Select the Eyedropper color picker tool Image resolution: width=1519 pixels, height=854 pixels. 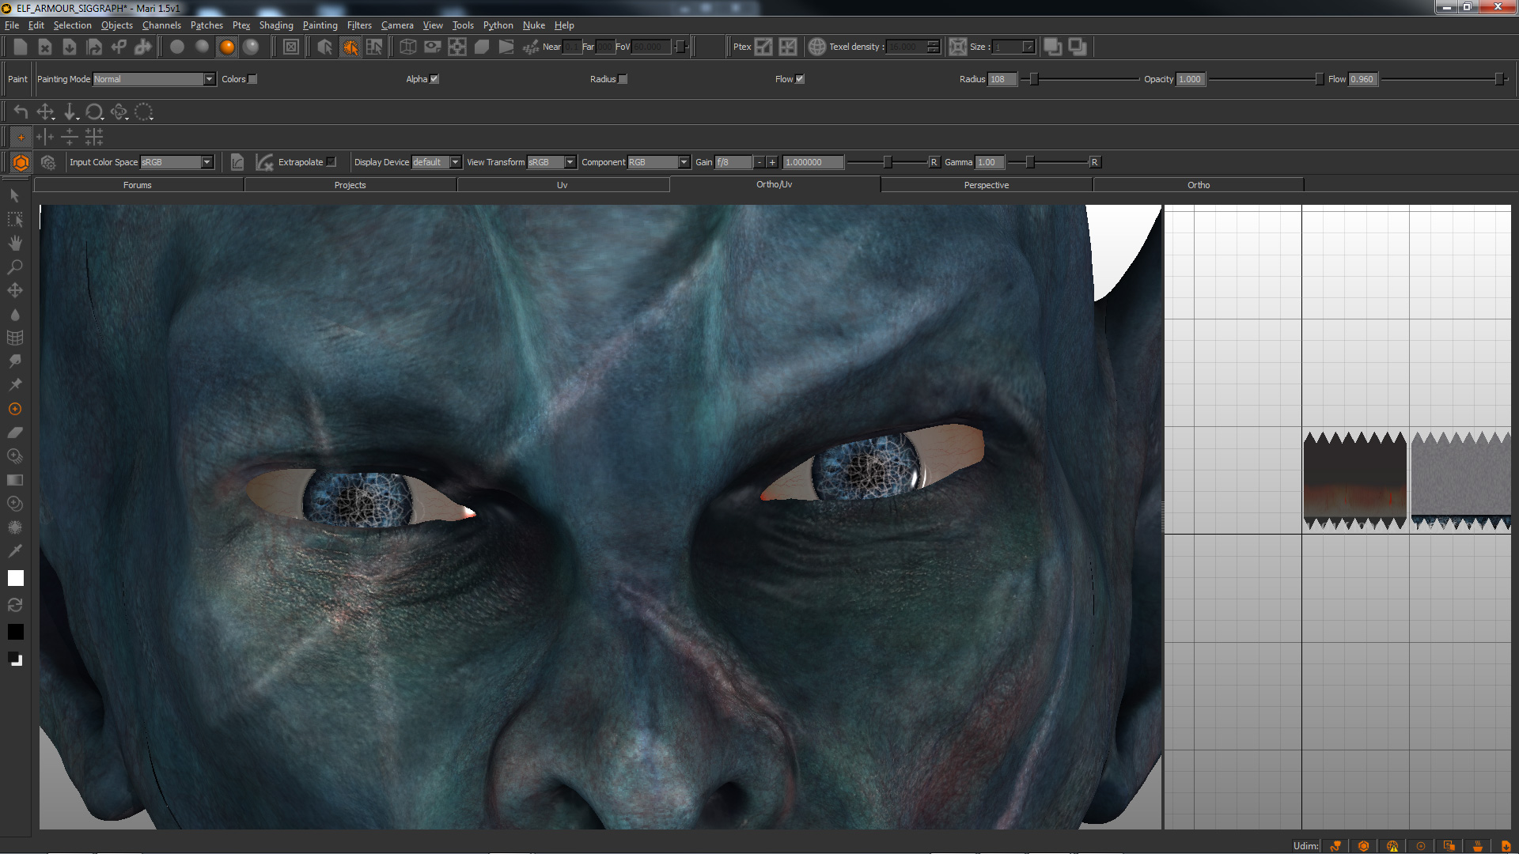15,551
